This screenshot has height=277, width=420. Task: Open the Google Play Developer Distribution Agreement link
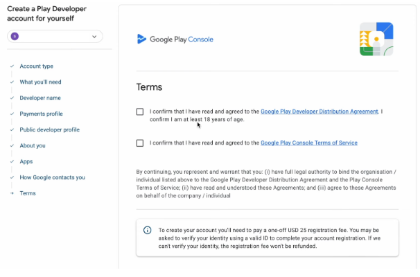[x=320, y=111]
